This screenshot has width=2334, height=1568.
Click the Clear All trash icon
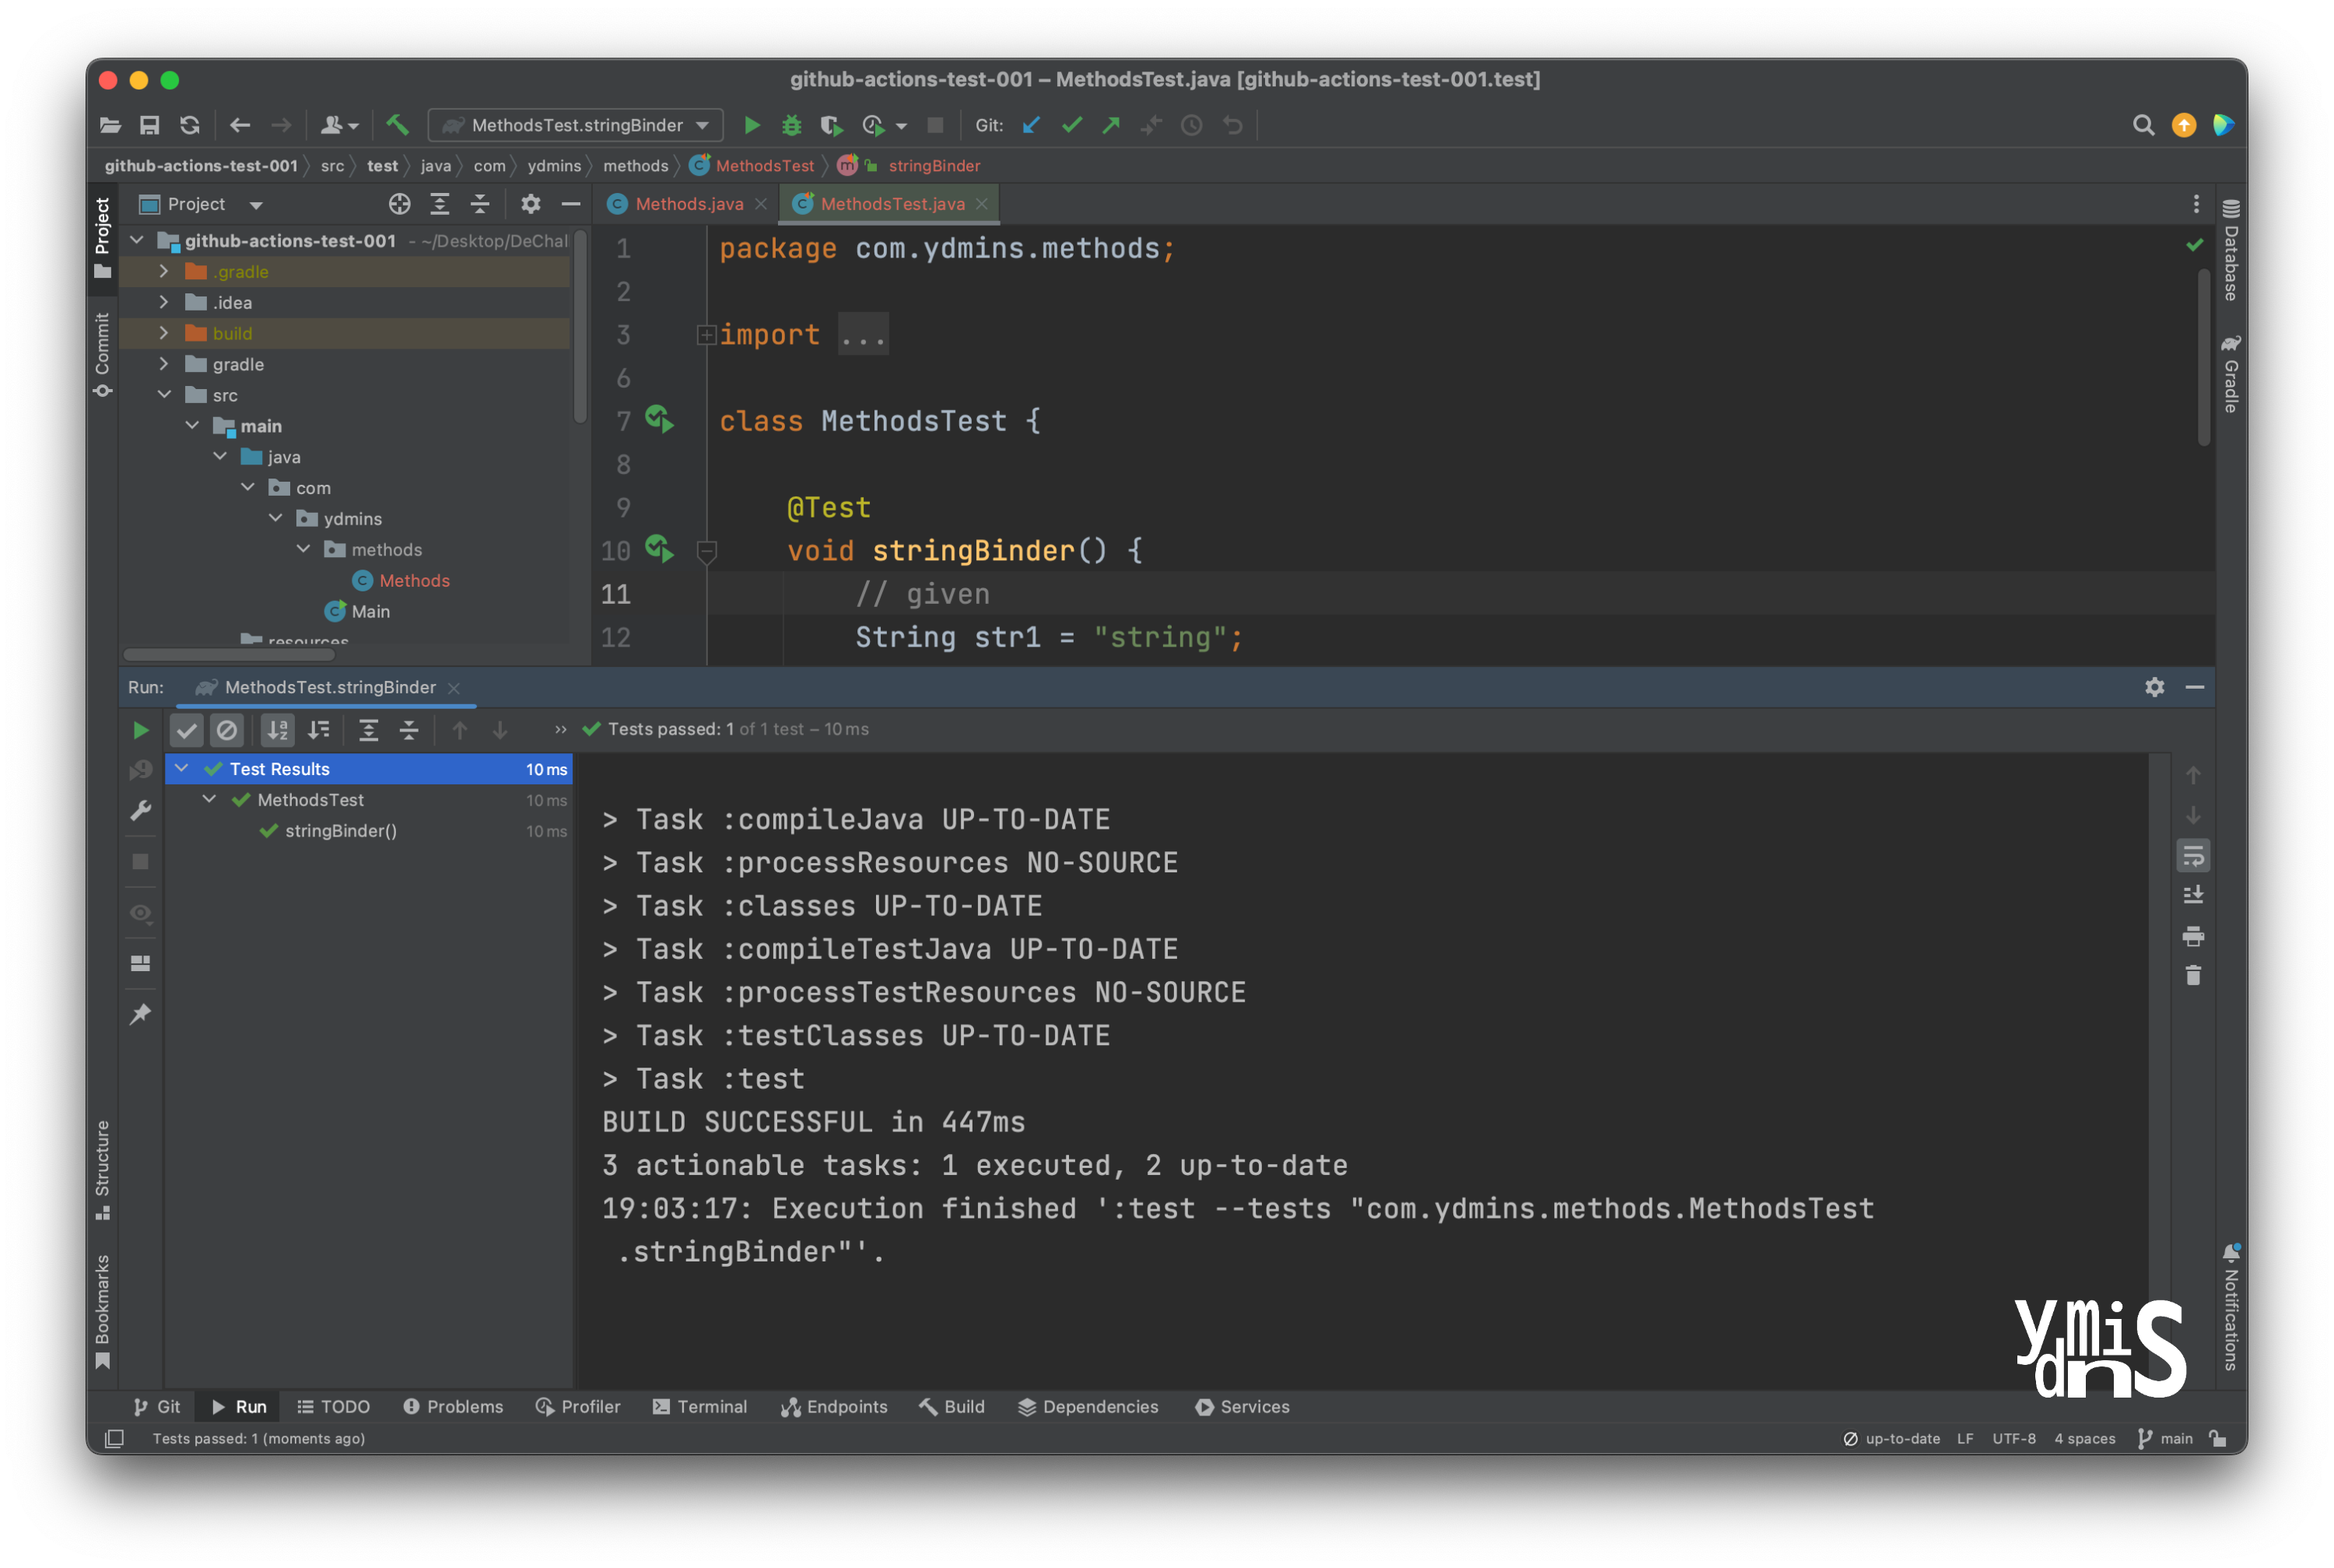2192,975
